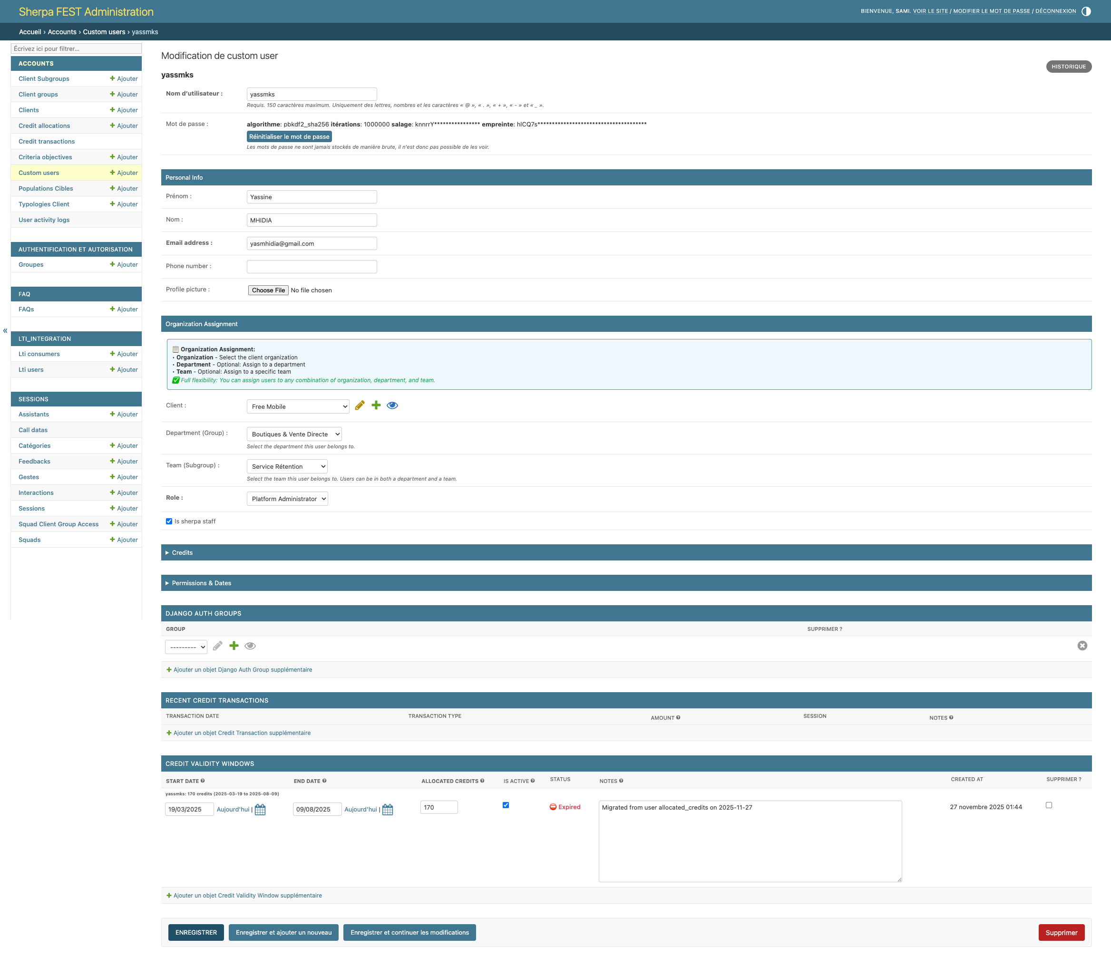The image size is (1111, 966).
Task: Open Credit allocations in sidebar
Action: point(44,126)
